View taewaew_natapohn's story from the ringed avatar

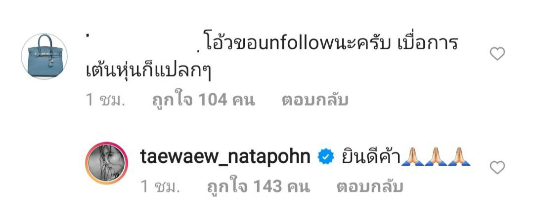[x=107, y=163]
